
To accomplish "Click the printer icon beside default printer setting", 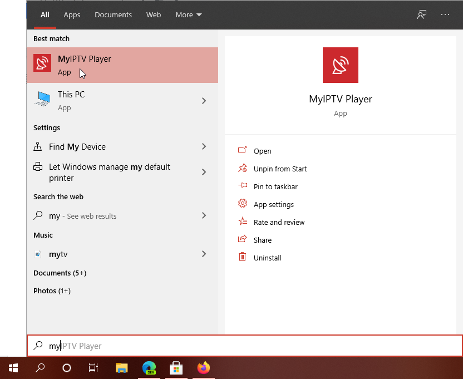I will (x=38, y=166).
